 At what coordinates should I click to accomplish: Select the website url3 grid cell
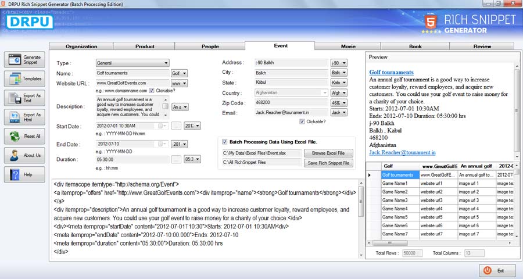coord(438,200)
